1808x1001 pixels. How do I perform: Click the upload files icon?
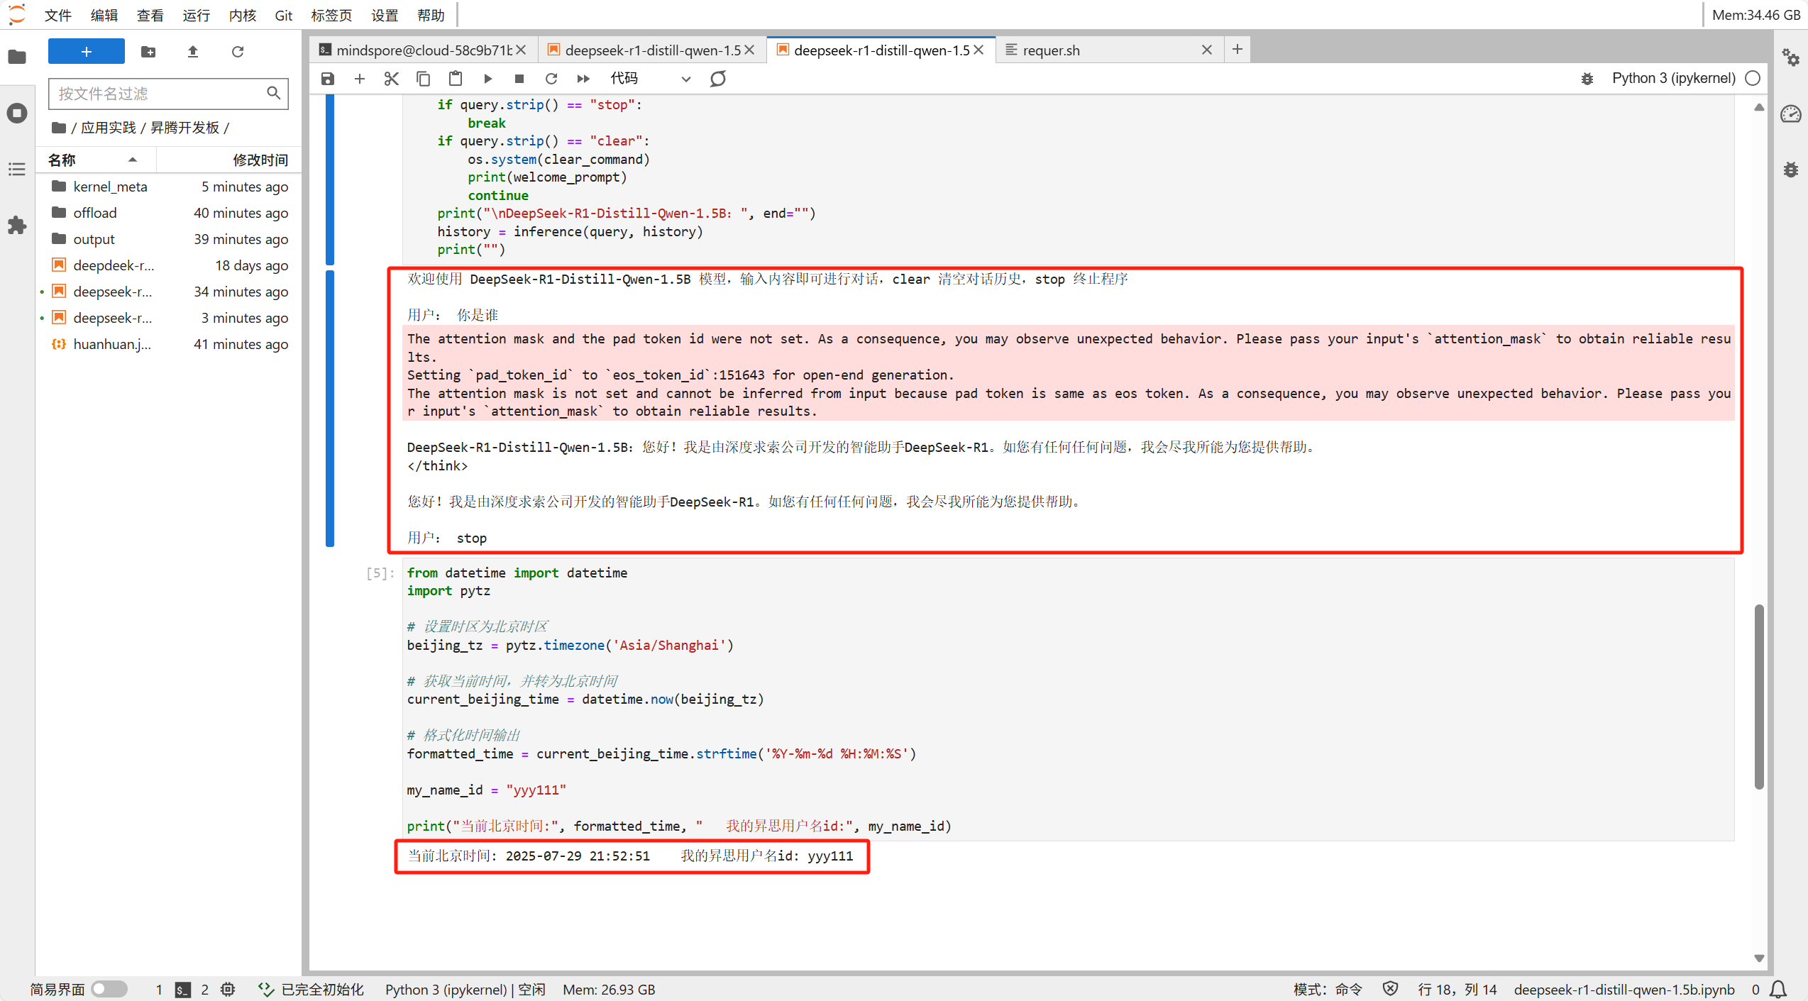192,52
